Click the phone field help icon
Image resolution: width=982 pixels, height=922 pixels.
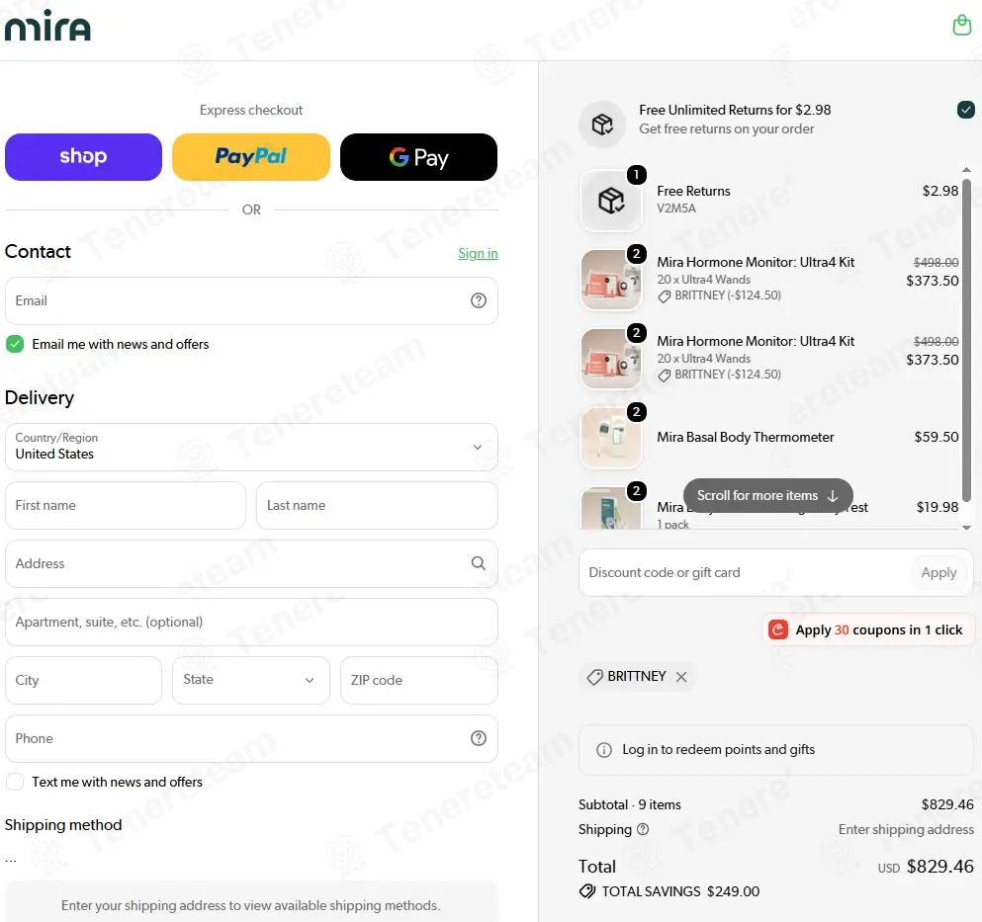(479, 738)
